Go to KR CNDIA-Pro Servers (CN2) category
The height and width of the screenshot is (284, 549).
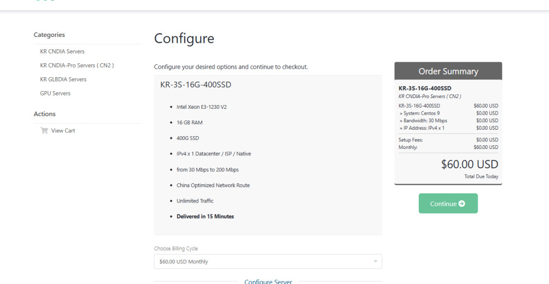[x=77, y=65]
